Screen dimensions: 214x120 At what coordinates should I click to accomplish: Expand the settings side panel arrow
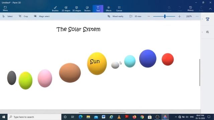coord(202,32)
